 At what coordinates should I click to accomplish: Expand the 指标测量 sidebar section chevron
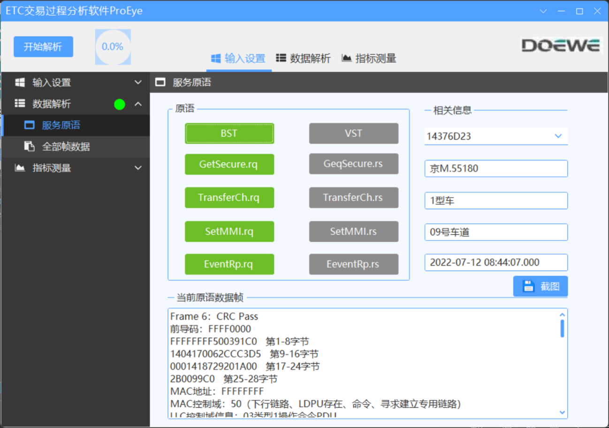point(138,168)
